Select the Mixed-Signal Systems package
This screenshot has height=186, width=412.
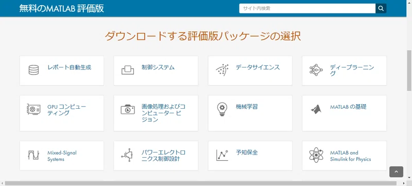pyautogui.click(x=62, y=156)
